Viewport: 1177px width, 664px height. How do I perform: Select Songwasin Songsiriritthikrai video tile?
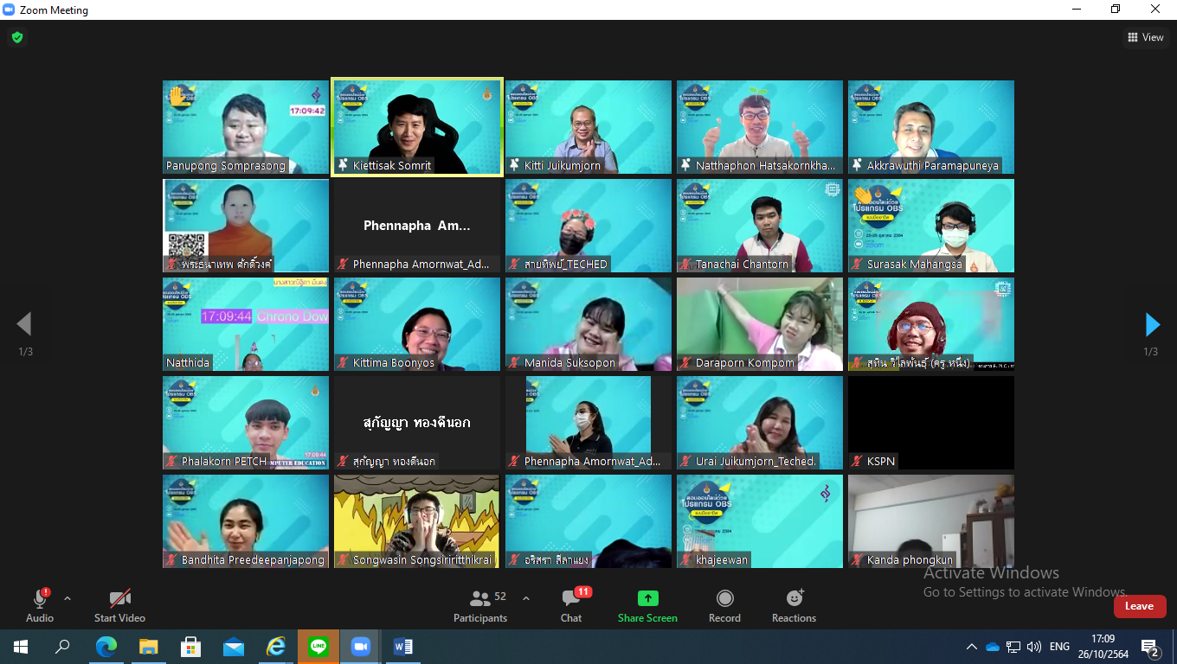point(417,521)
